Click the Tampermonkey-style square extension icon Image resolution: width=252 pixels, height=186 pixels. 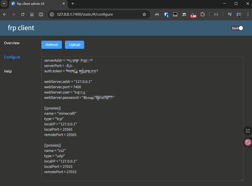(x=175, y=15)
